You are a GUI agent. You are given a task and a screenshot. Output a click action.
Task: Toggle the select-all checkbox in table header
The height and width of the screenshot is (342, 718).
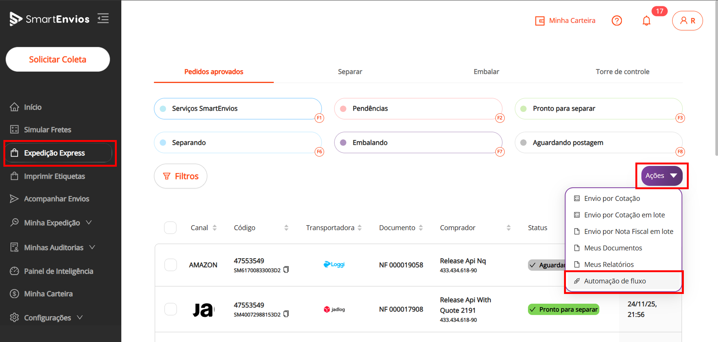point(170,227)
